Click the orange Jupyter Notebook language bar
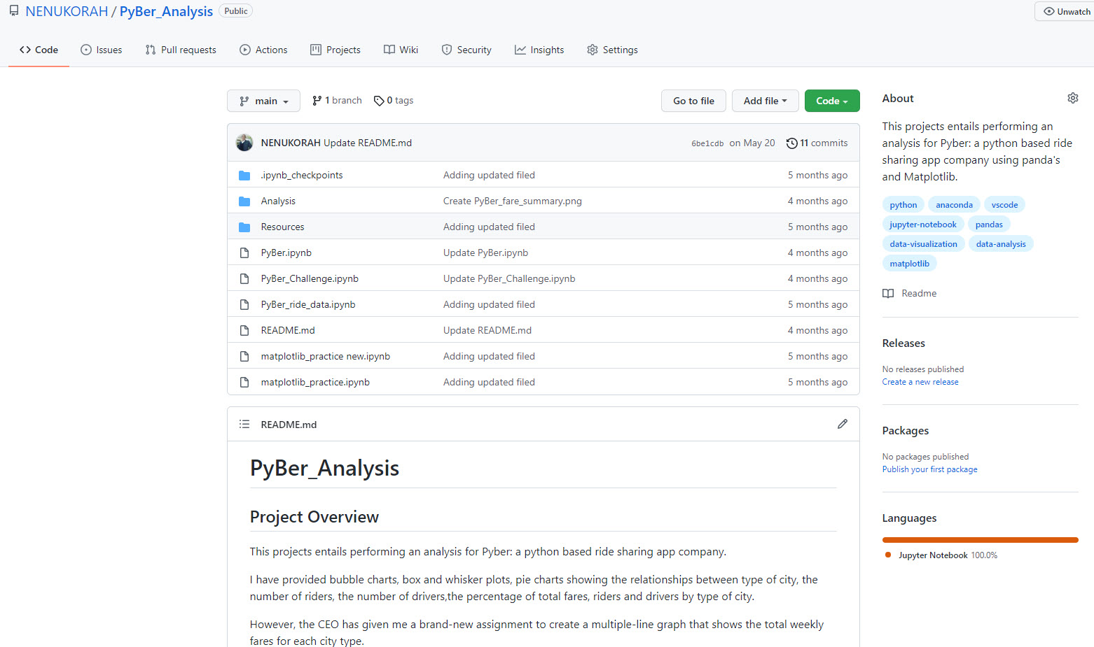This screenshot has height=647, width=1094. (x=980, y=540)
